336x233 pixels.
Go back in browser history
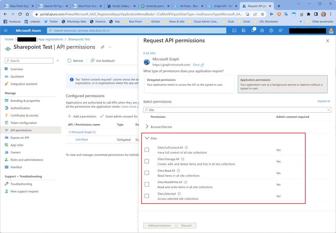pos(5,14)
